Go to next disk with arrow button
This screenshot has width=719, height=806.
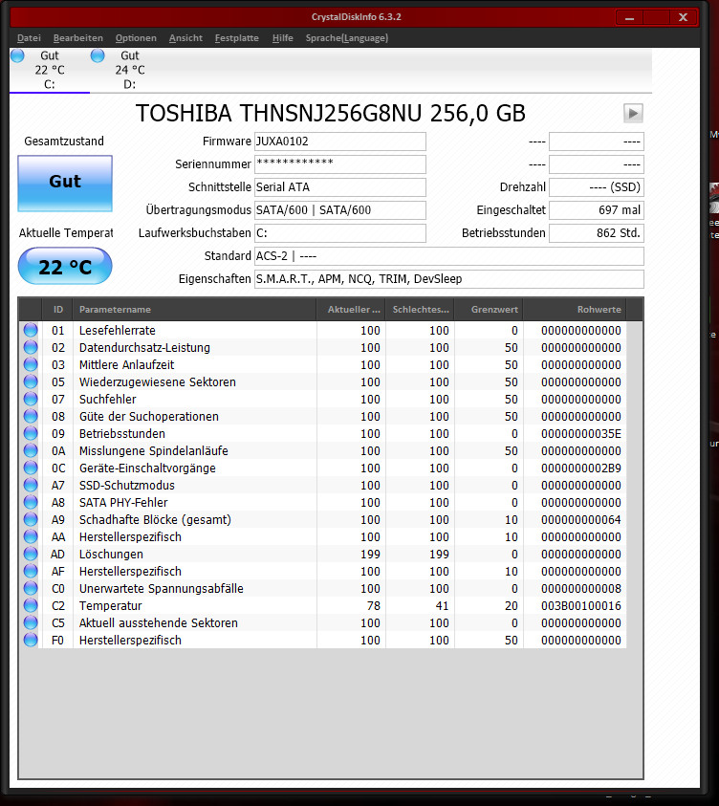click(633, 113)
